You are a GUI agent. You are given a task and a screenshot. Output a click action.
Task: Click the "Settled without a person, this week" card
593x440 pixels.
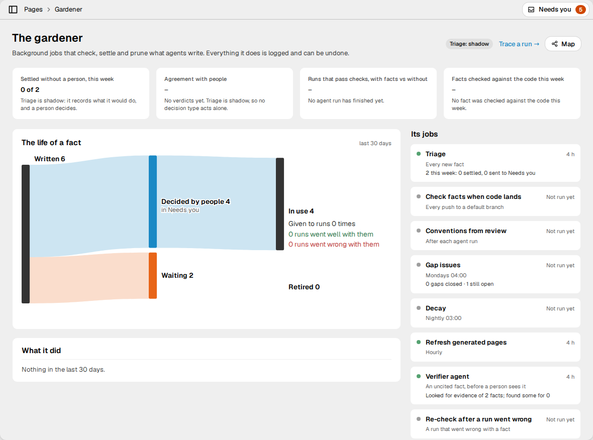pos(81,93)
